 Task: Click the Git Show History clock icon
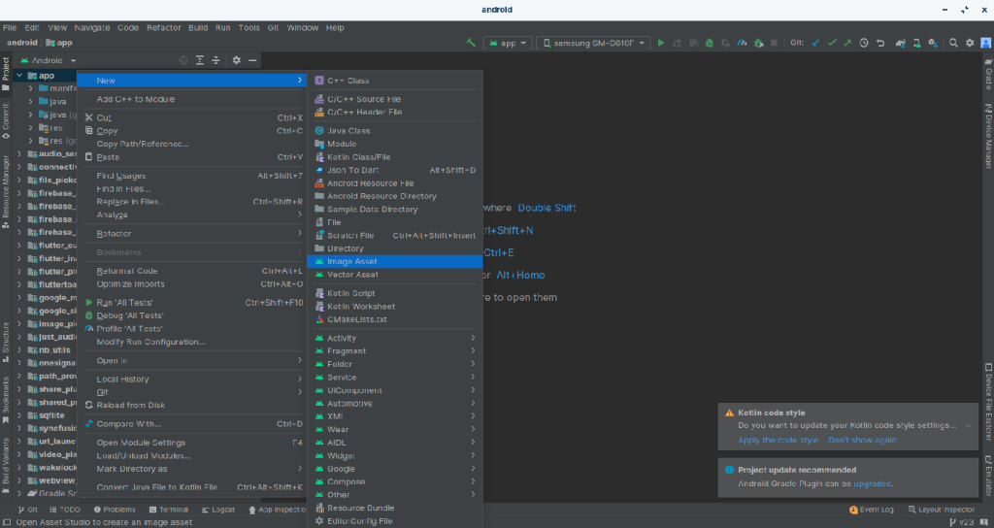864,43
